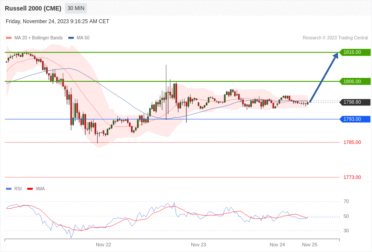Click the Russell 2000 (CME) title
The height and width of the screenshot is (252, 372).
click(33, 8)
